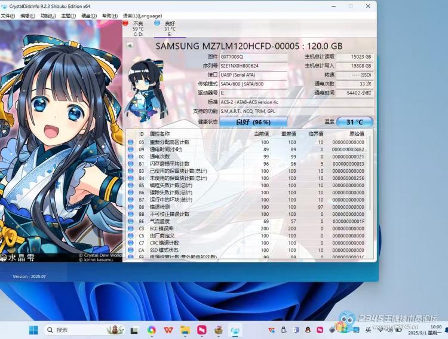Click the supported features field S.M.A.R.T., NCQ, TRIM, GPL
Viewport: 448px width, 339px height.
click(296, 111)
